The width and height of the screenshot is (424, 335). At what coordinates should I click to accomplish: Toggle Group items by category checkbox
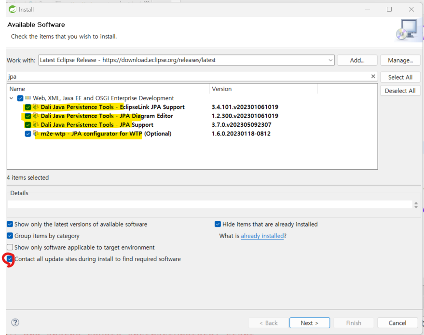tap(10, 236)
